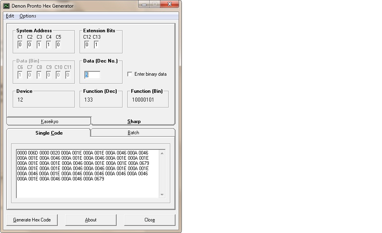
Task: Click the C3 system address field
Action: point(39,45)
